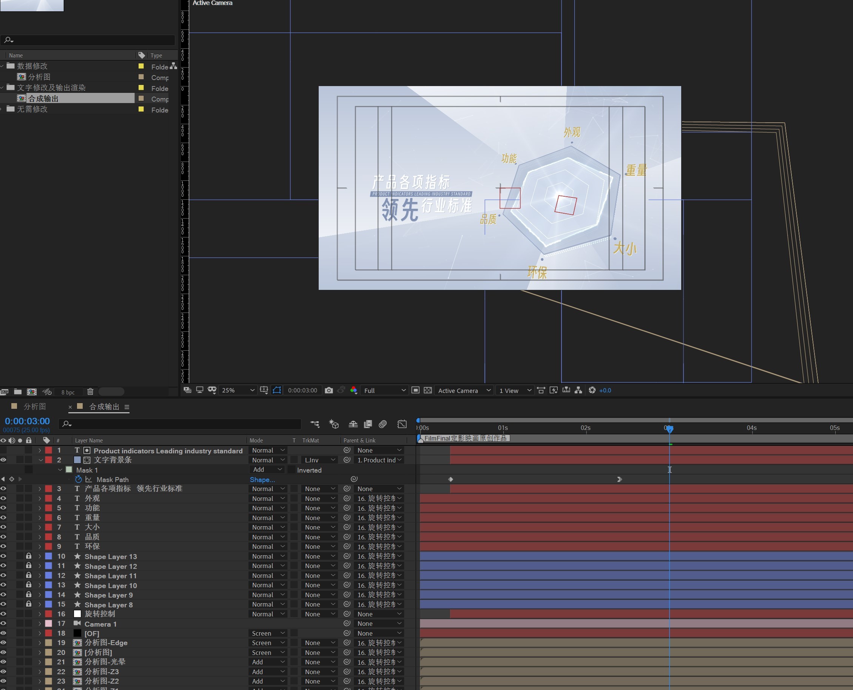Open the 合成输出 panel menu
The width and height of the screenshot is (853, 690).
[127, 407]
